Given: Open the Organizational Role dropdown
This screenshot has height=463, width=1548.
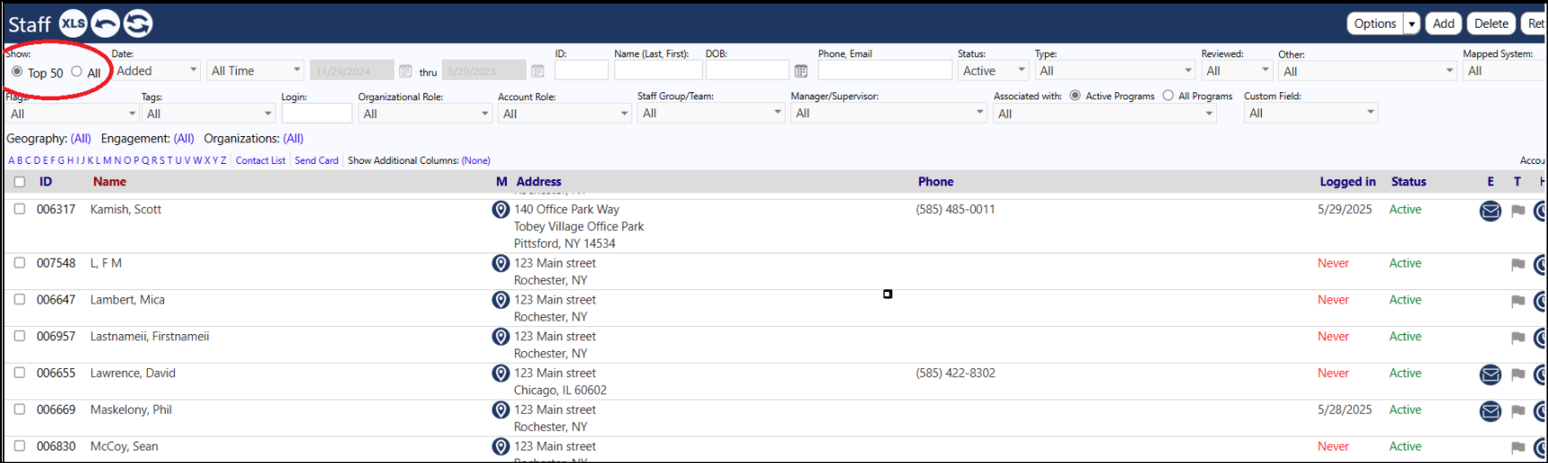Looking at the screenshot, I should 424,114.
